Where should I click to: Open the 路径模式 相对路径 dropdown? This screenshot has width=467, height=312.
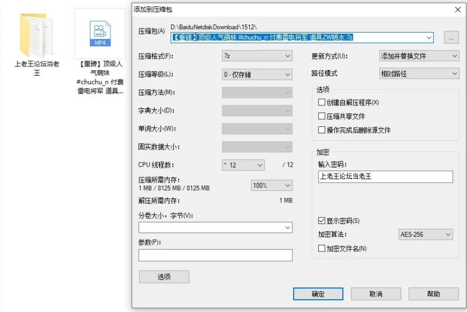[x=419, y=73]
